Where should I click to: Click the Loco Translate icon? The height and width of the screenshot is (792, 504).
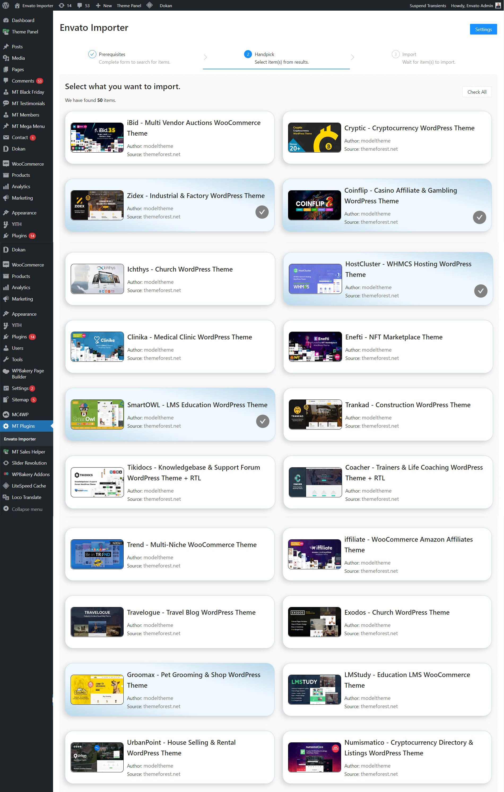[x=6, y=497]
